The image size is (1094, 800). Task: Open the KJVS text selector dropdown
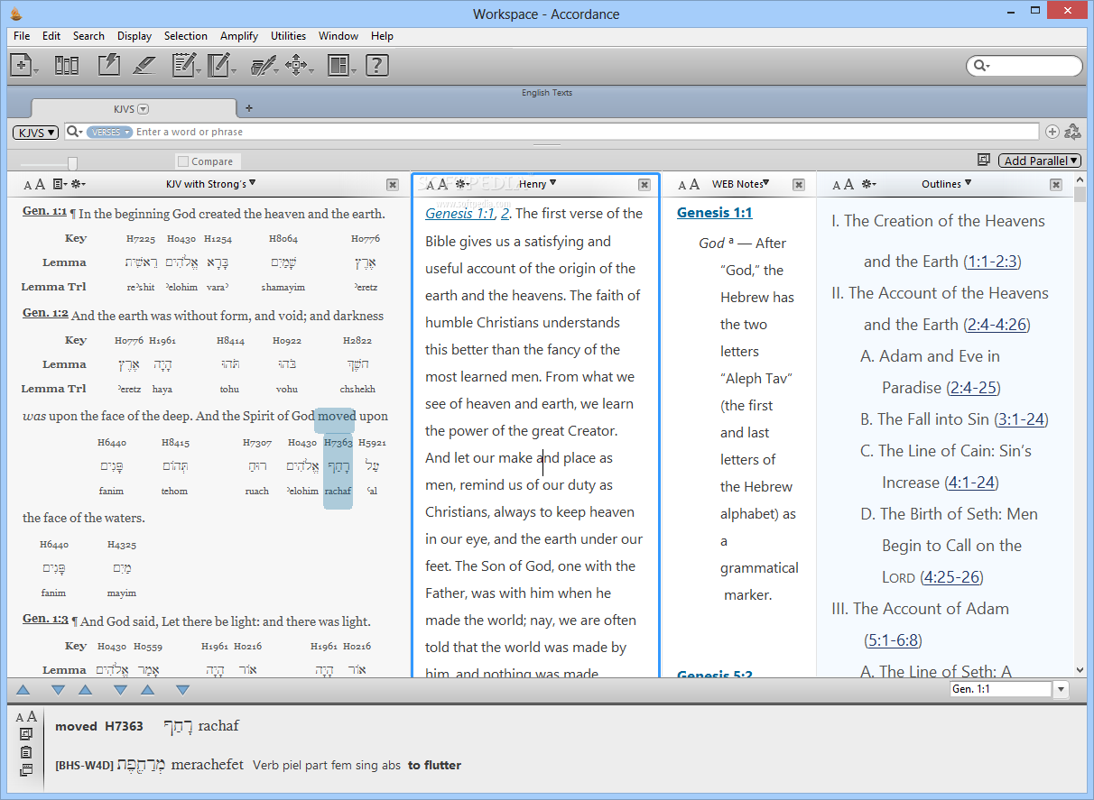pos(36,132)
